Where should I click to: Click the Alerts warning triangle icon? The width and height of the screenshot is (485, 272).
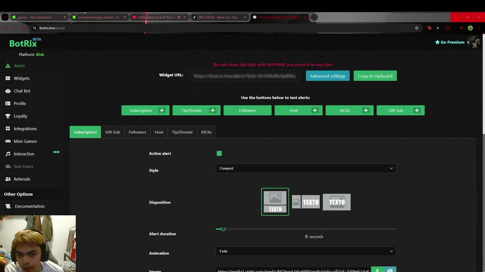[8, 66]
